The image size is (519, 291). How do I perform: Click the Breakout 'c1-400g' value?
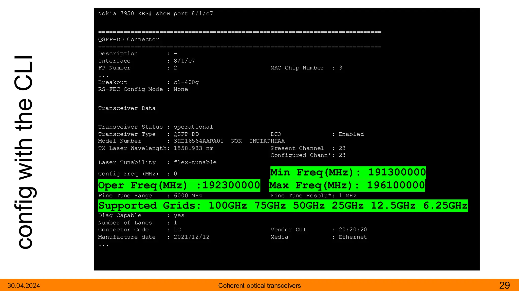186,82
